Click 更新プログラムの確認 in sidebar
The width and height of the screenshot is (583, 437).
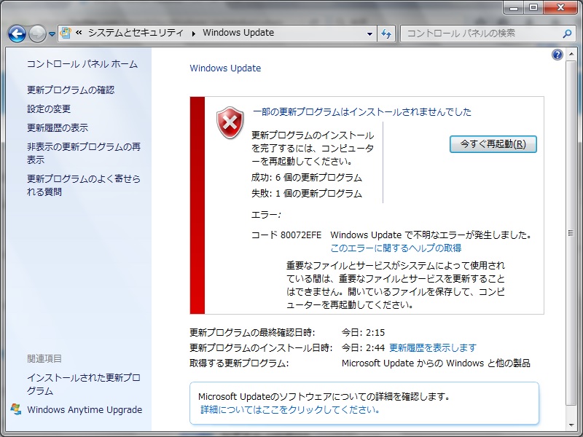pyautogui.click(x=71, y=90)
